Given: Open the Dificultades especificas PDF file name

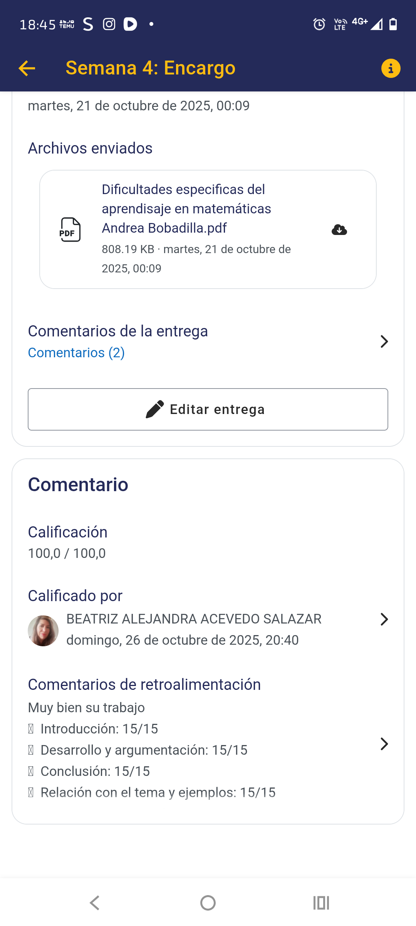Looking at the screenshot, I should pos(186,209).
